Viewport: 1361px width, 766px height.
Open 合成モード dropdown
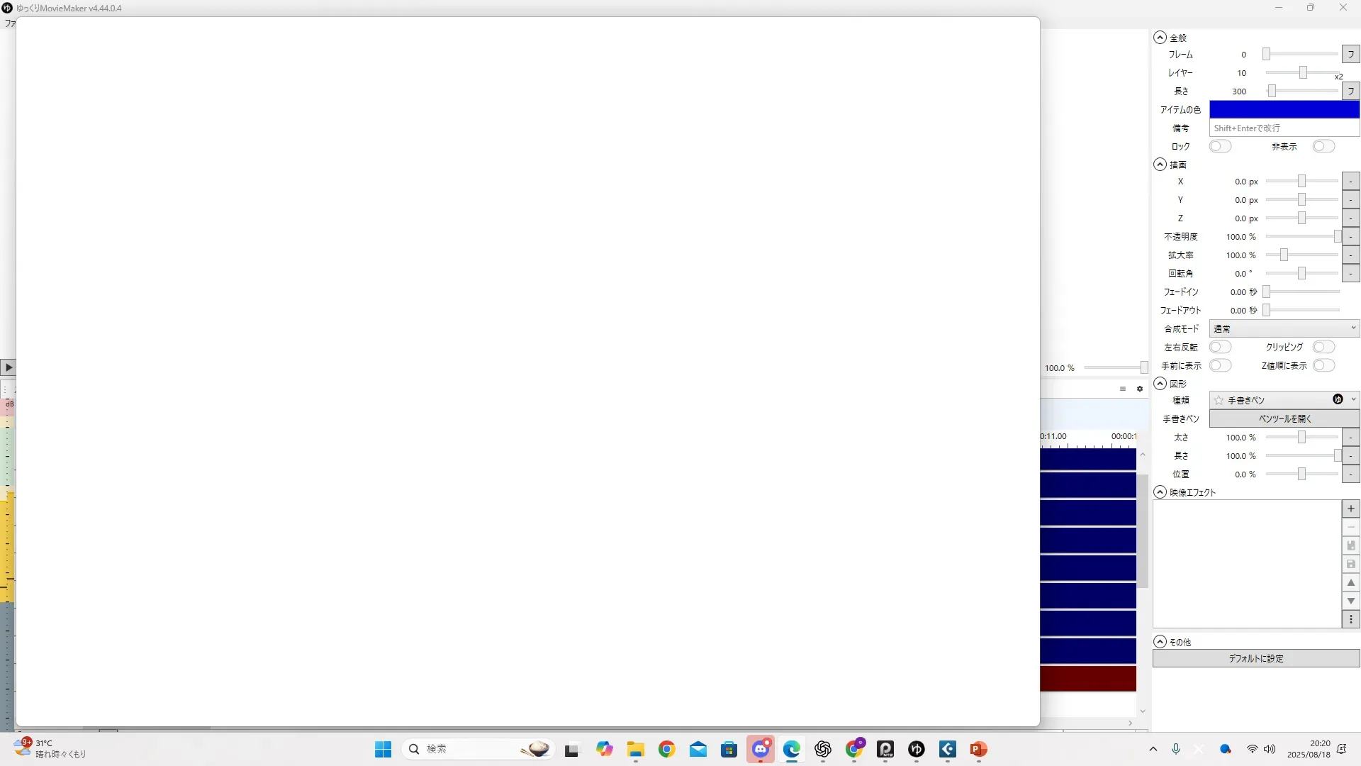coord(1284,329)
